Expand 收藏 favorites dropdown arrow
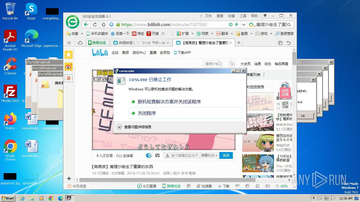360x202 pixels. click(82, 34)
